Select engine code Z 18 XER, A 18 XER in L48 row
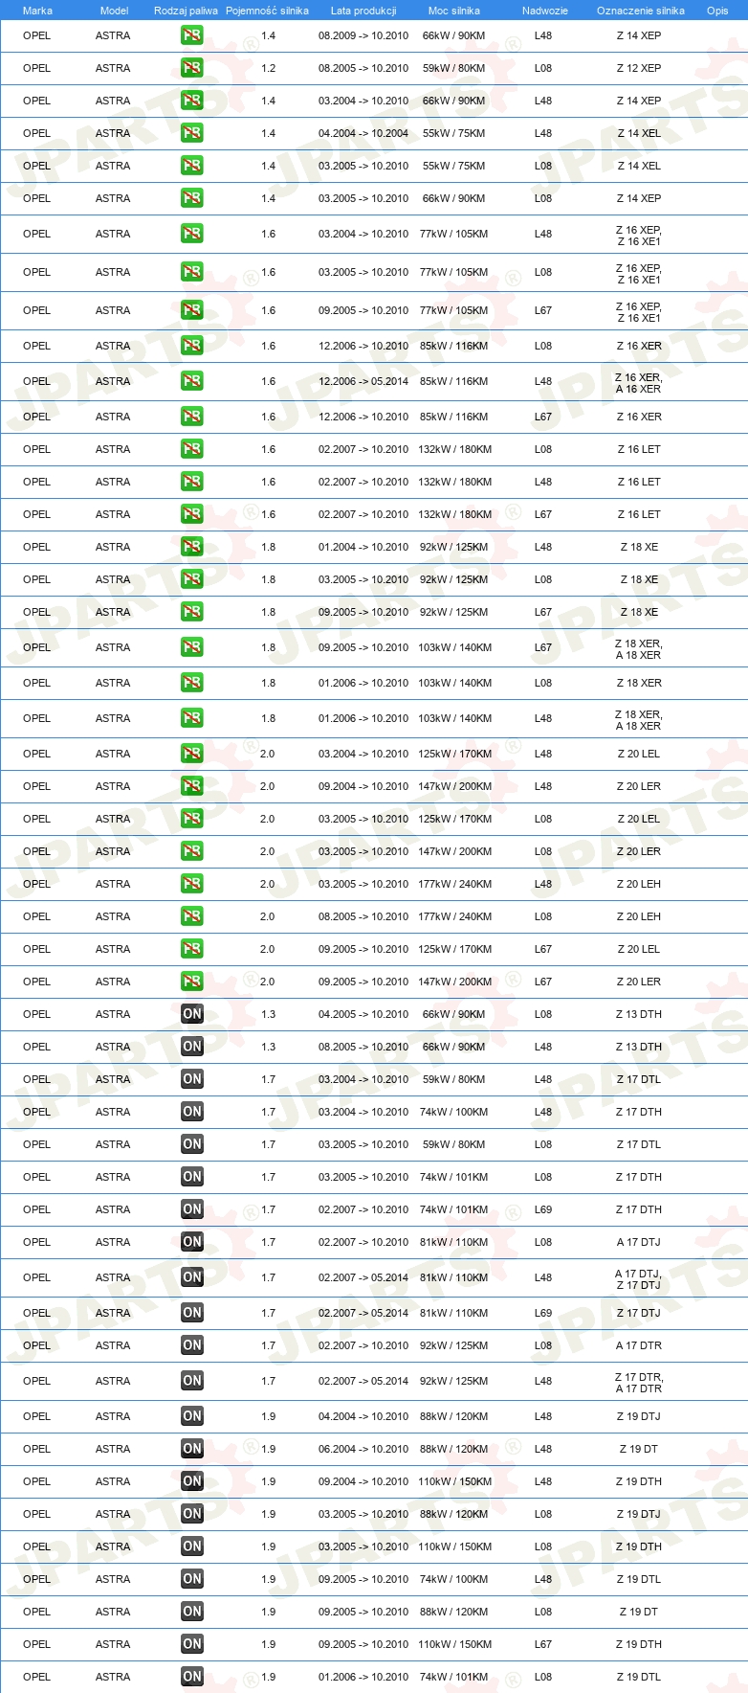 tap(639, 719)
